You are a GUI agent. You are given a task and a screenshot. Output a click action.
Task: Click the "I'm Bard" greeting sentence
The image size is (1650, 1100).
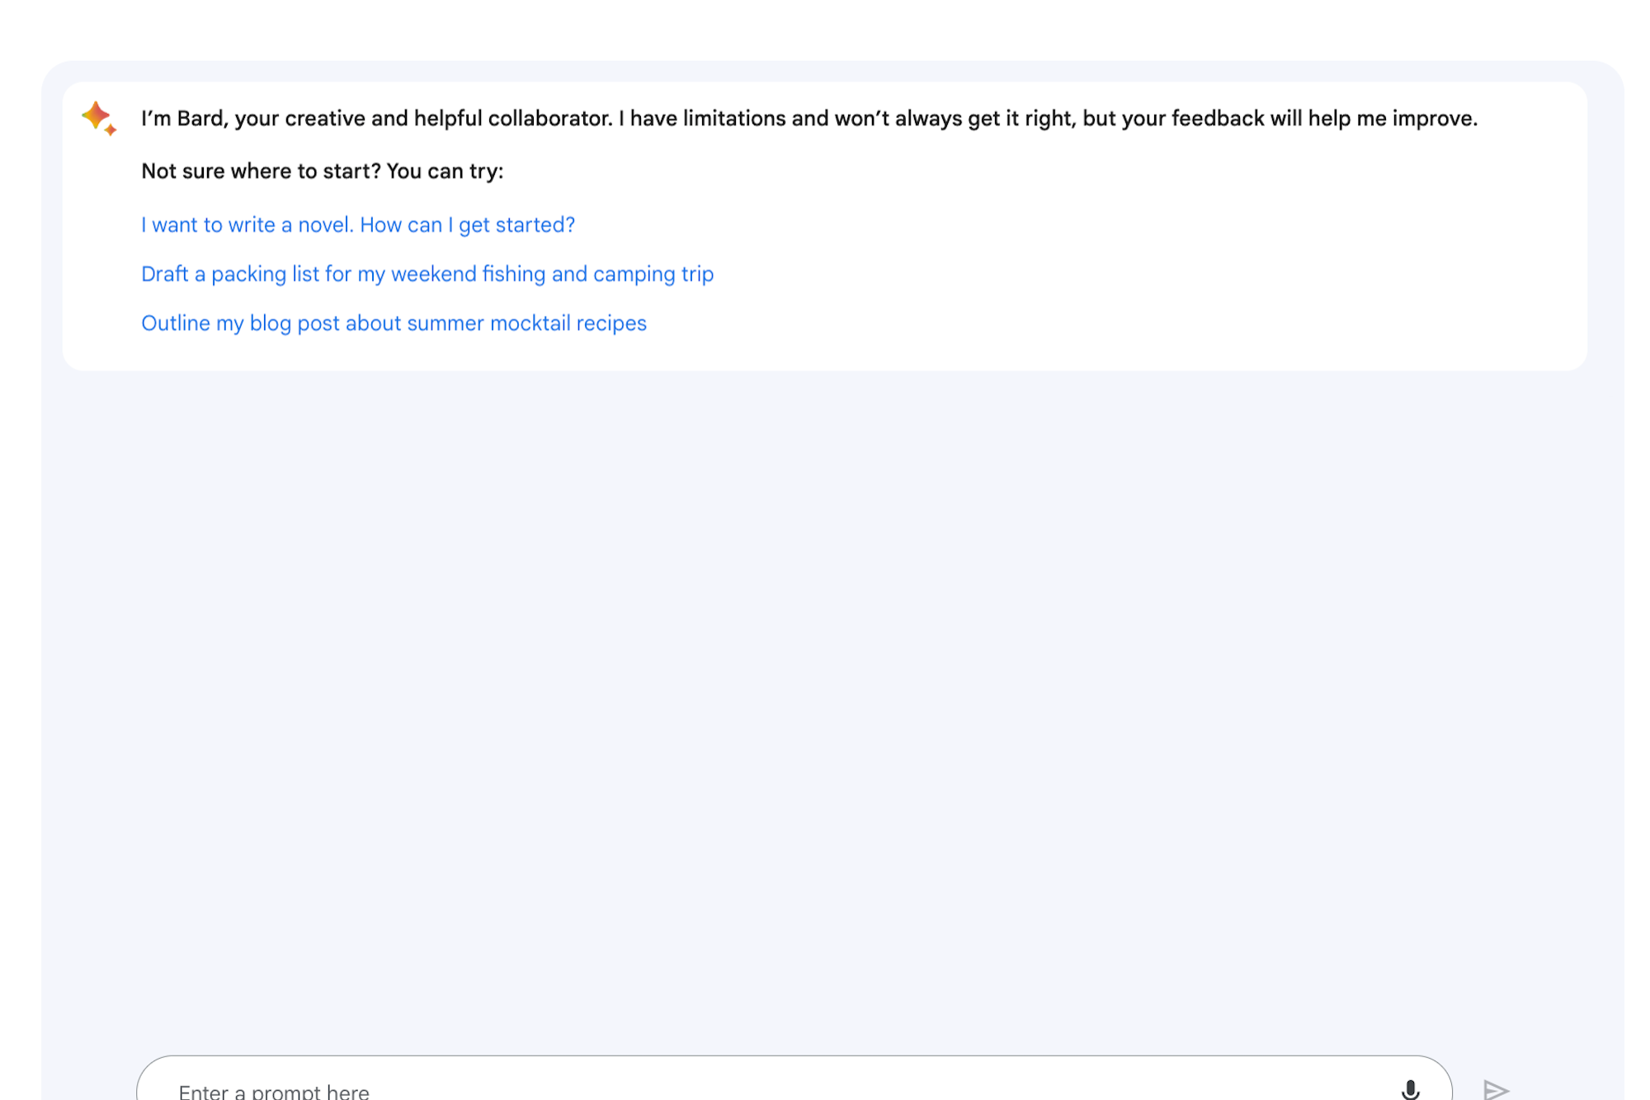click(x=808, y=119)
